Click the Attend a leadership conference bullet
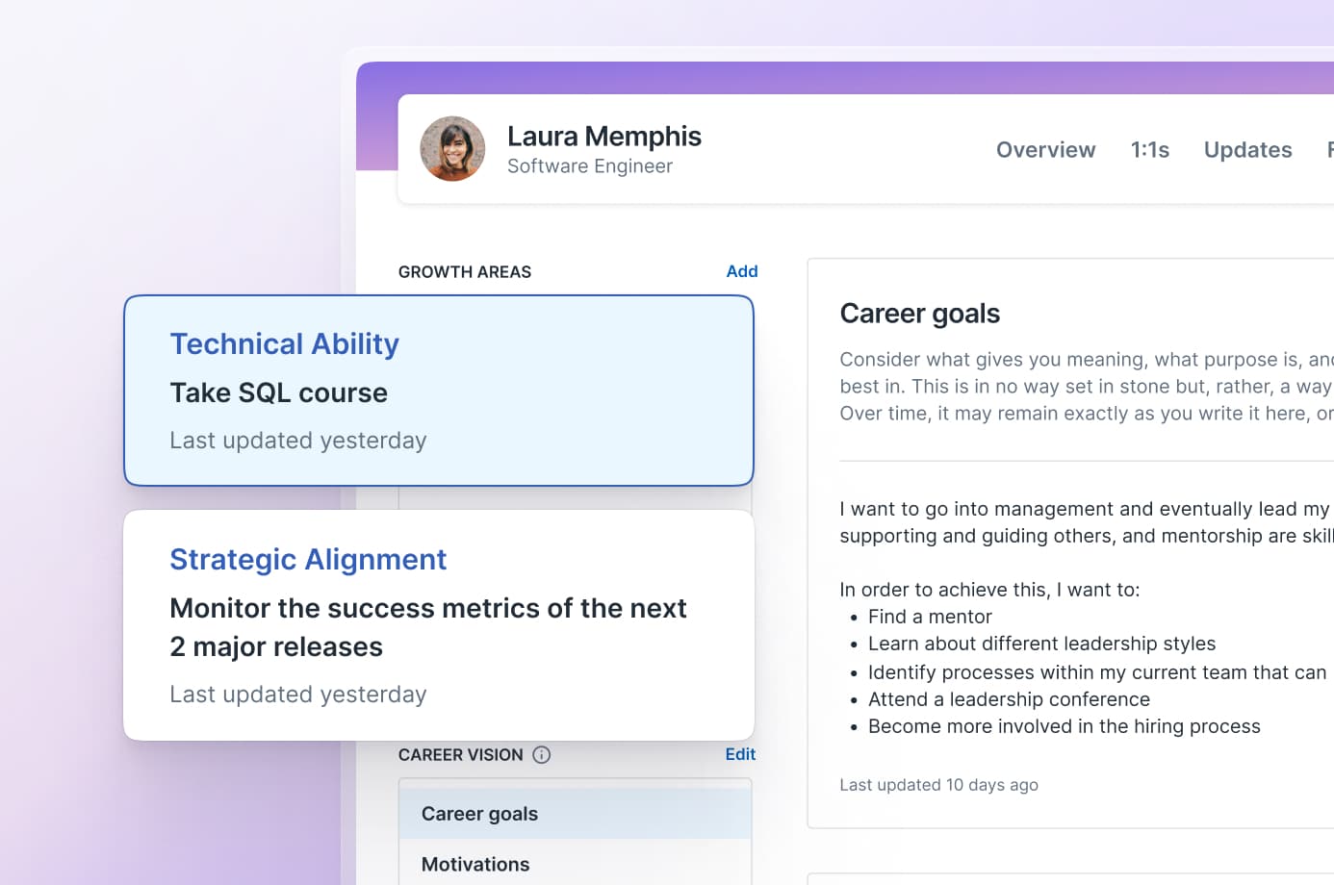This screenshot has height=885, width=1334. pyautogui.click(x=1009, y=699)
